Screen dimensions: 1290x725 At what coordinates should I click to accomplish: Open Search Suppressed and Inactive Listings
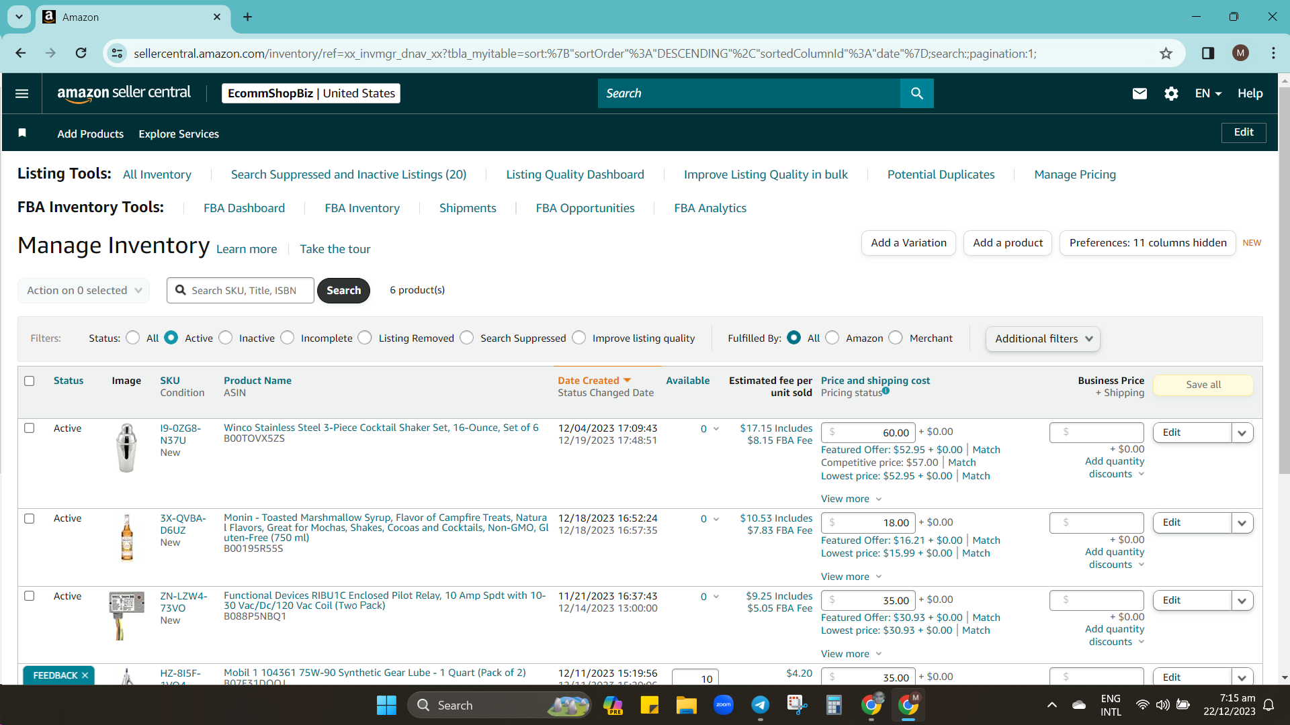349,175
